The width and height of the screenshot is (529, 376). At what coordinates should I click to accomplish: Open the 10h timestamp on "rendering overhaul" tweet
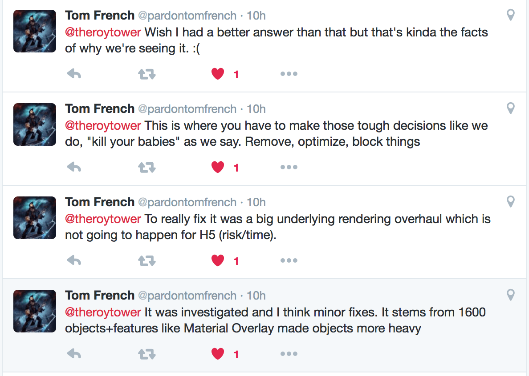tap(256, 202)
